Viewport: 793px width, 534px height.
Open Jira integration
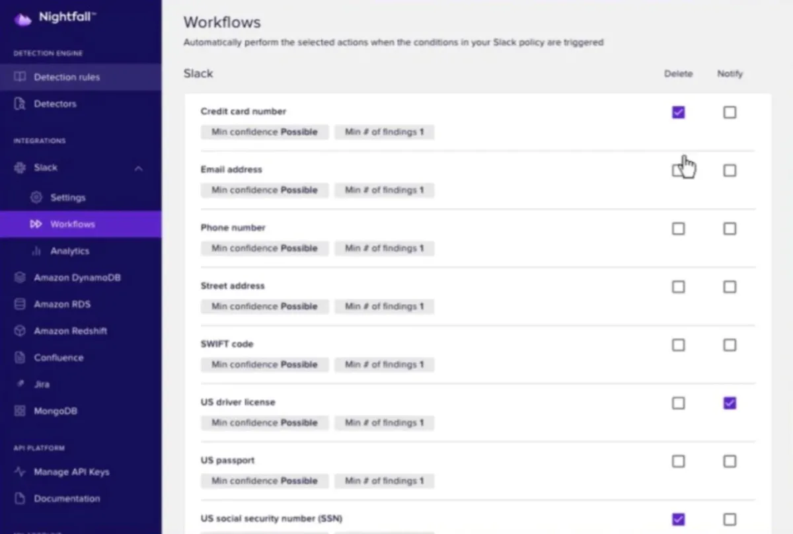[81, 384]
